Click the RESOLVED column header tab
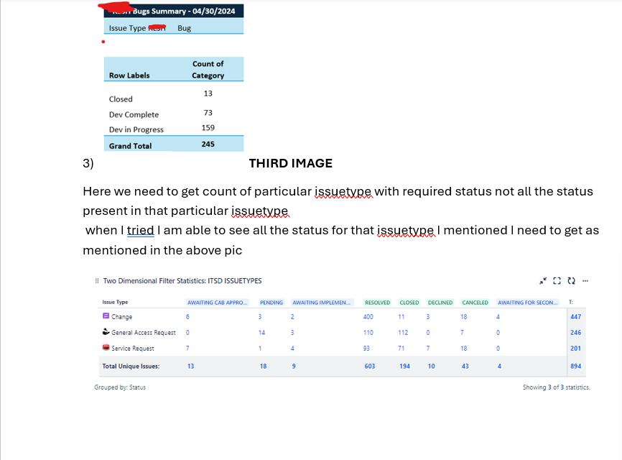 pyautogui.click(x=377, y=302)
